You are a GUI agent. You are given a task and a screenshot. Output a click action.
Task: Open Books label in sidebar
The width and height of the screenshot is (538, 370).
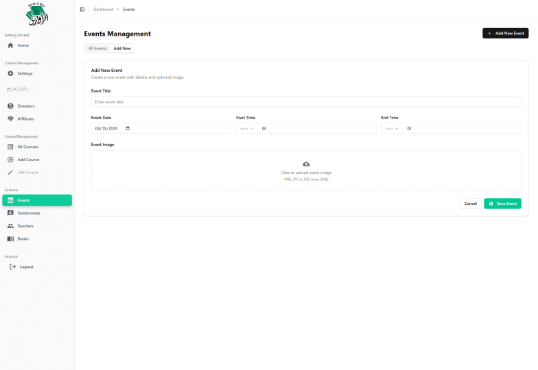click(23, 238)
